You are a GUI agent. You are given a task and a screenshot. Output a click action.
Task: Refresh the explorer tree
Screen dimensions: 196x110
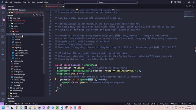[40, 15]
